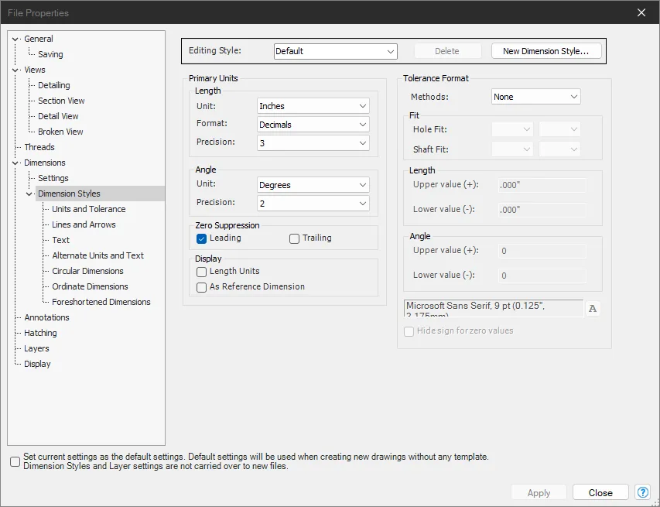Enable set current settings as default
Image resolution: width=660 pixels, height=507 pixels.
(15, 461)
